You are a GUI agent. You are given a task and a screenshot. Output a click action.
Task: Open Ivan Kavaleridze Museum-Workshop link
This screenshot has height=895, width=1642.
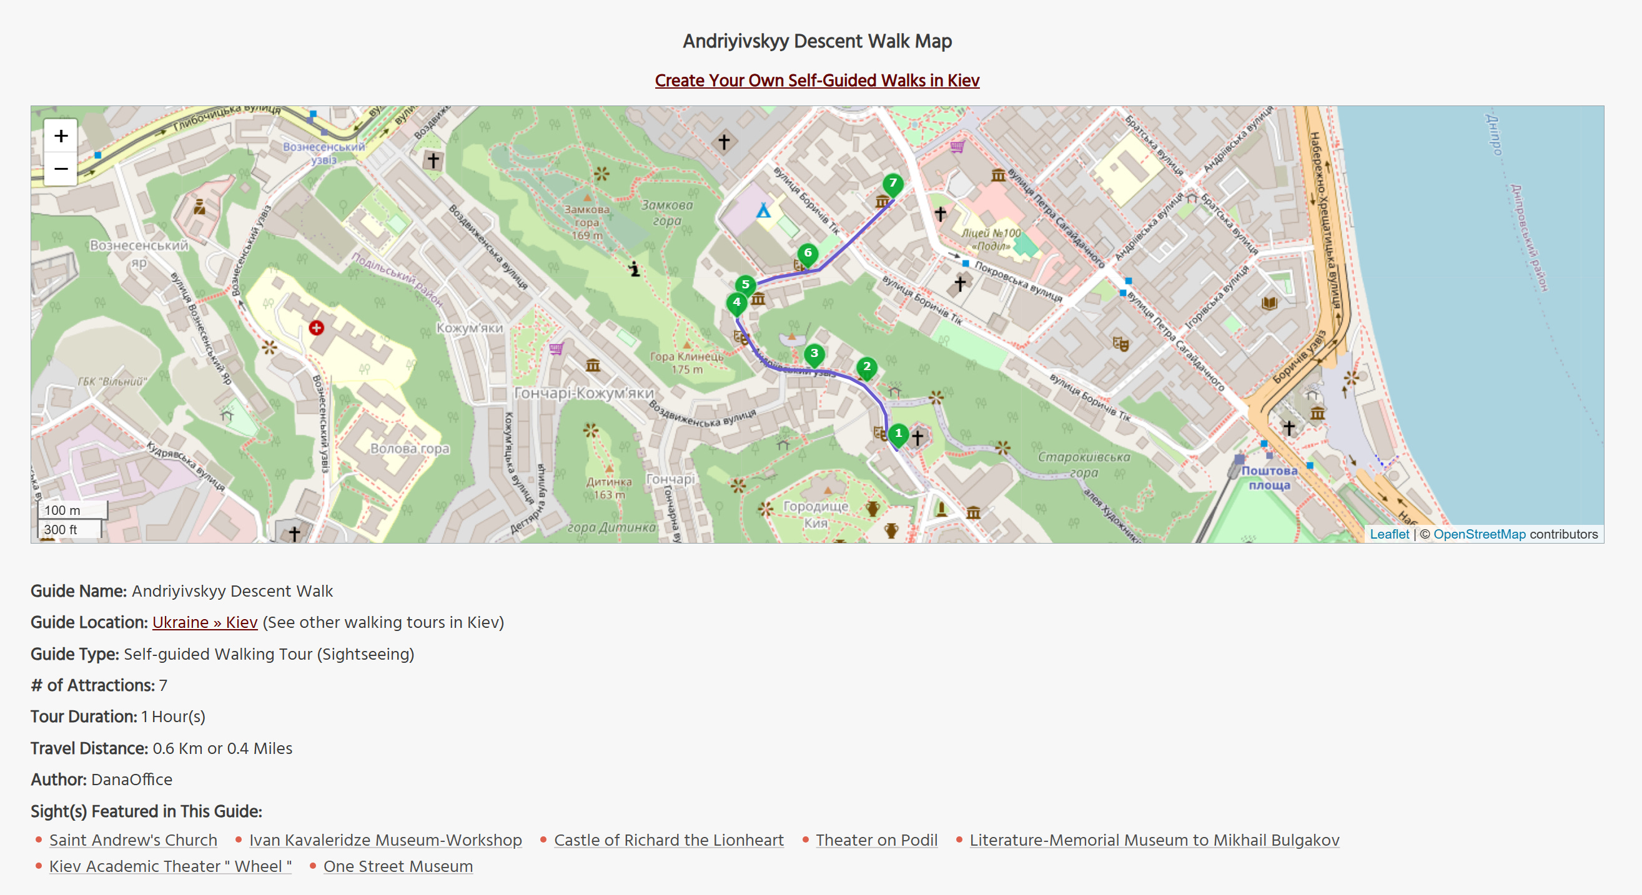pyautogui.click(x=385, y=839)
